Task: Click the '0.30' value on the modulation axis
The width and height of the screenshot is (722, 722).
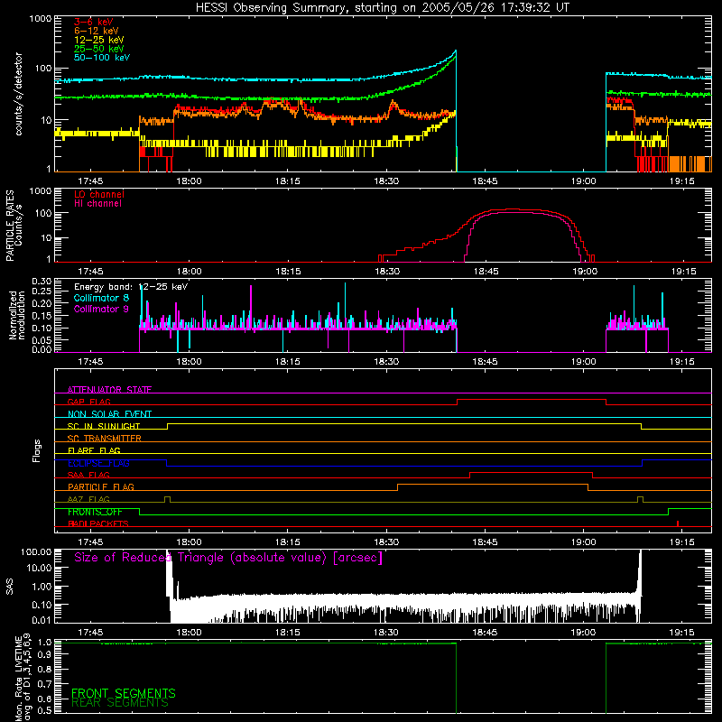Action: (42, 281)
